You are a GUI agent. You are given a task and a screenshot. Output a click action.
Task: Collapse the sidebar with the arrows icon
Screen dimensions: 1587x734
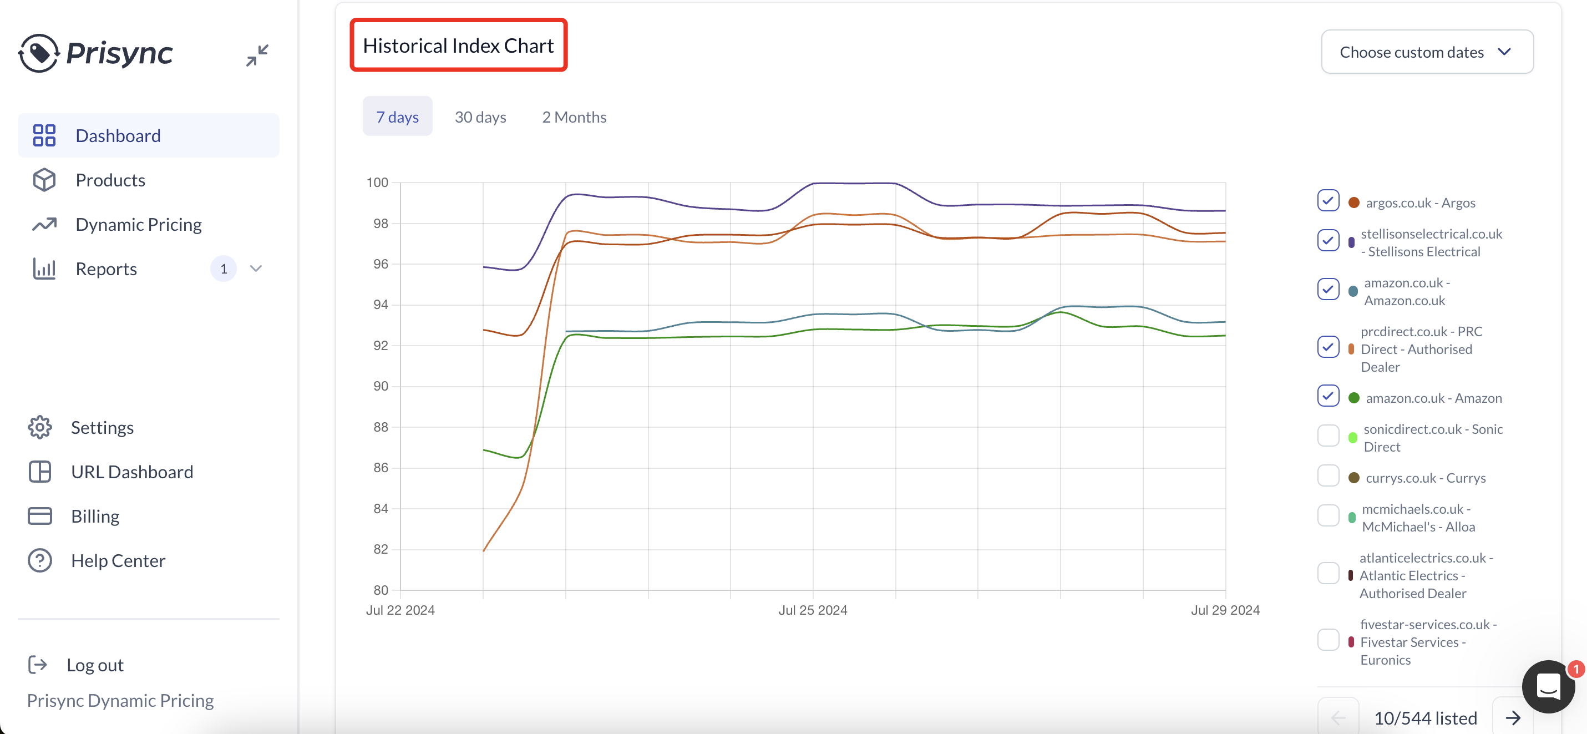coord(257,55)
